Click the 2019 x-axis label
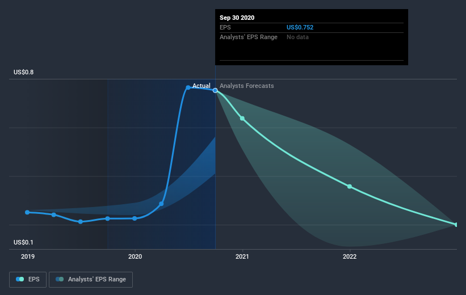This screenshot has height=295, width=466. 28,256
